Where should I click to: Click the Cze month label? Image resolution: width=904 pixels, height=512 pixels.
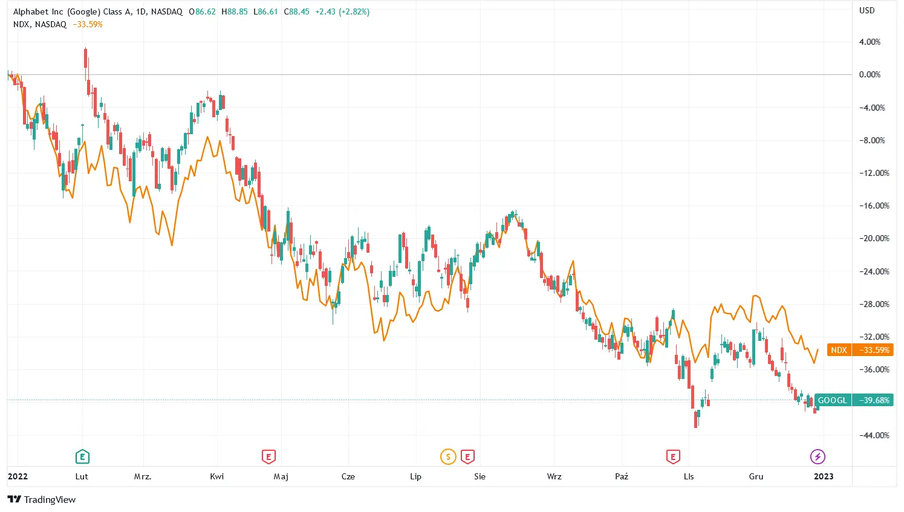tap(348, 476)
